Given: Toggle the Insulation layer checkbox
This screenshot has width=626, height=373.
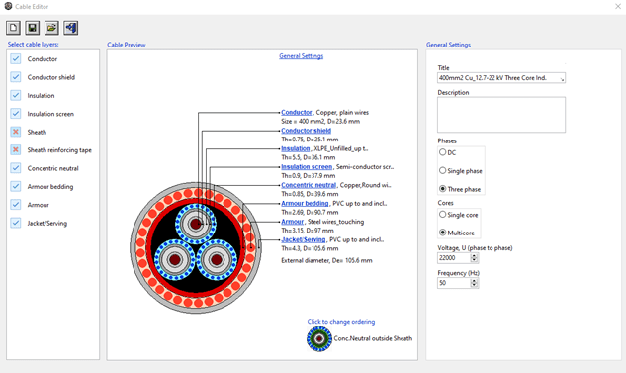Looking at the screenshot, I should pyautogui.click(x=16, y=95).
